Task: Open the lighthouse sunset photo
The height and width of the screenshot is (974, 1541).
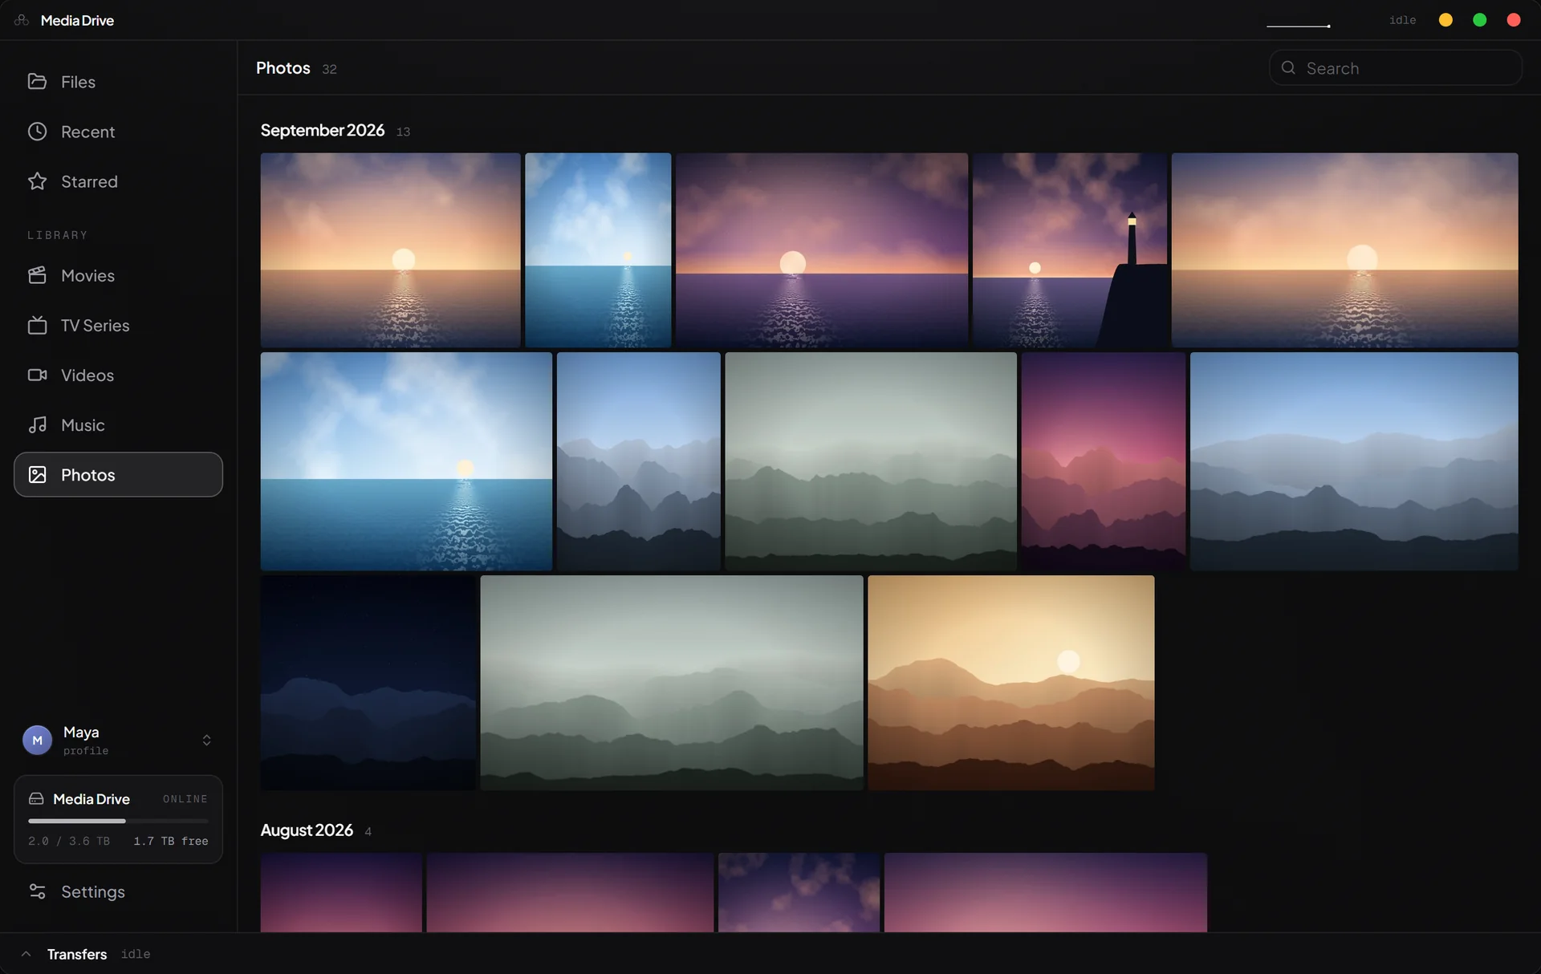Action: (1069, 250)
